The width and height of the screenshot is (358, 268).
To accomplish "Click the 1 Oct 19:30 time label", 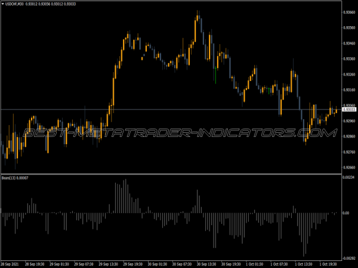I will (x=328, y=264).
